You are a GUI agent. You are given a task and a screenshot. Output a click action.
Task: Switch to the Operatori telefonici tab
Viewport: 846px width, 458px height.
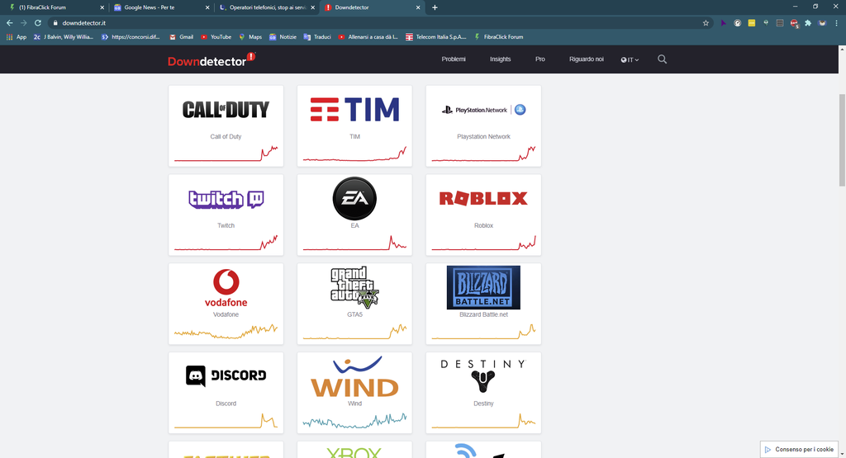267,7
